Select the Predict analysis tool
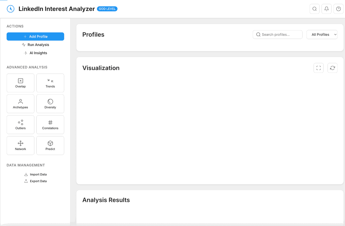This screenshot has width=345, height=226. (50, 145)
